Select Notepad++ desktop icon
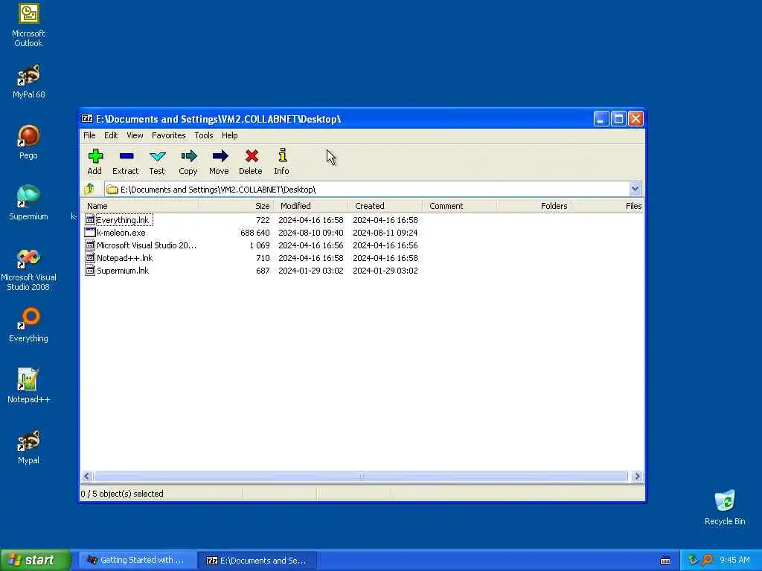The width and height of the screenshot is (762, 571). (x=29, y=379)
